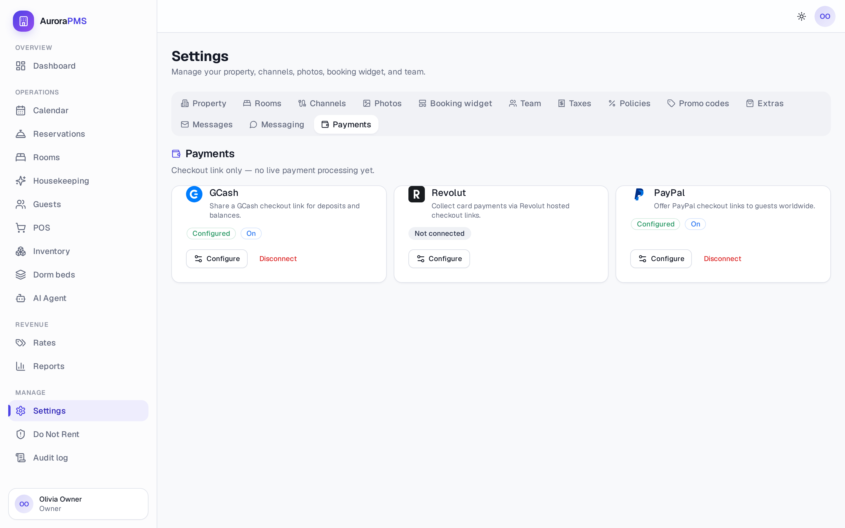The height and width of the screenshot is (528, 845).
Task: Click the Inventory boxes icon
Action: pos(21,251)
